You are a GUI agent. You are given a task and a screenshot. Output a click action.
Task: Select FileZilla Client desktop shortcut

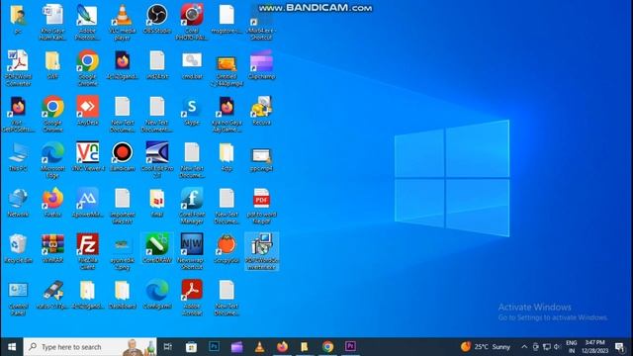tap(87, 252)
